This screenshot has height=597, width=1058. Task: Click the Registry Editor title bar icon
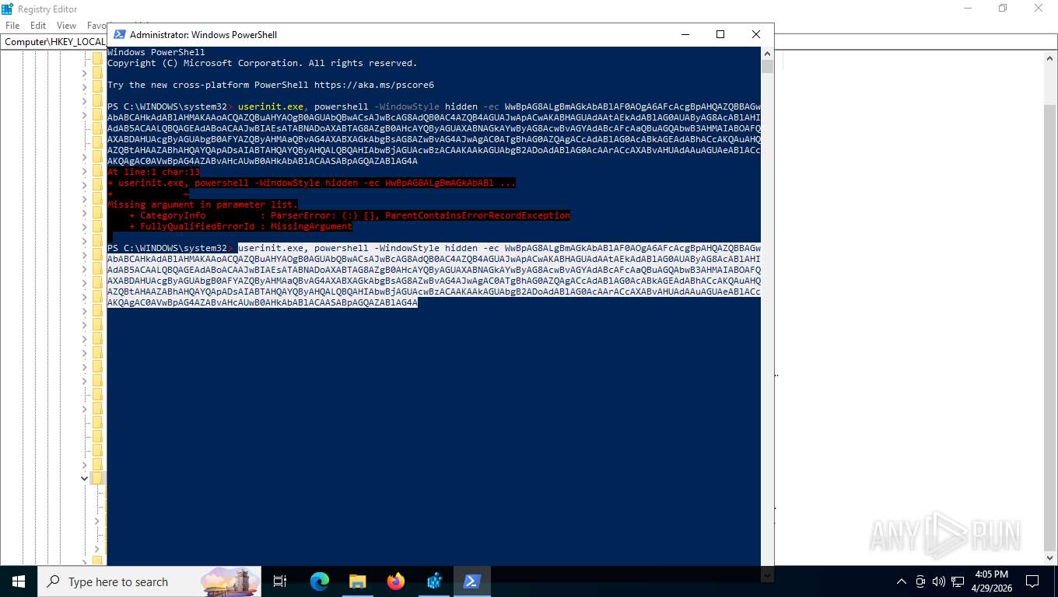(x=7, y=9)
